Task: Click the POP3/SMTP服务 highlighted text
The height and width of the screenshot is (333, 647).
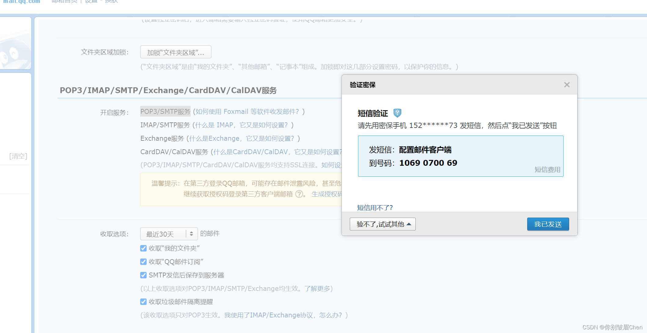Action: tap(165, 112)
